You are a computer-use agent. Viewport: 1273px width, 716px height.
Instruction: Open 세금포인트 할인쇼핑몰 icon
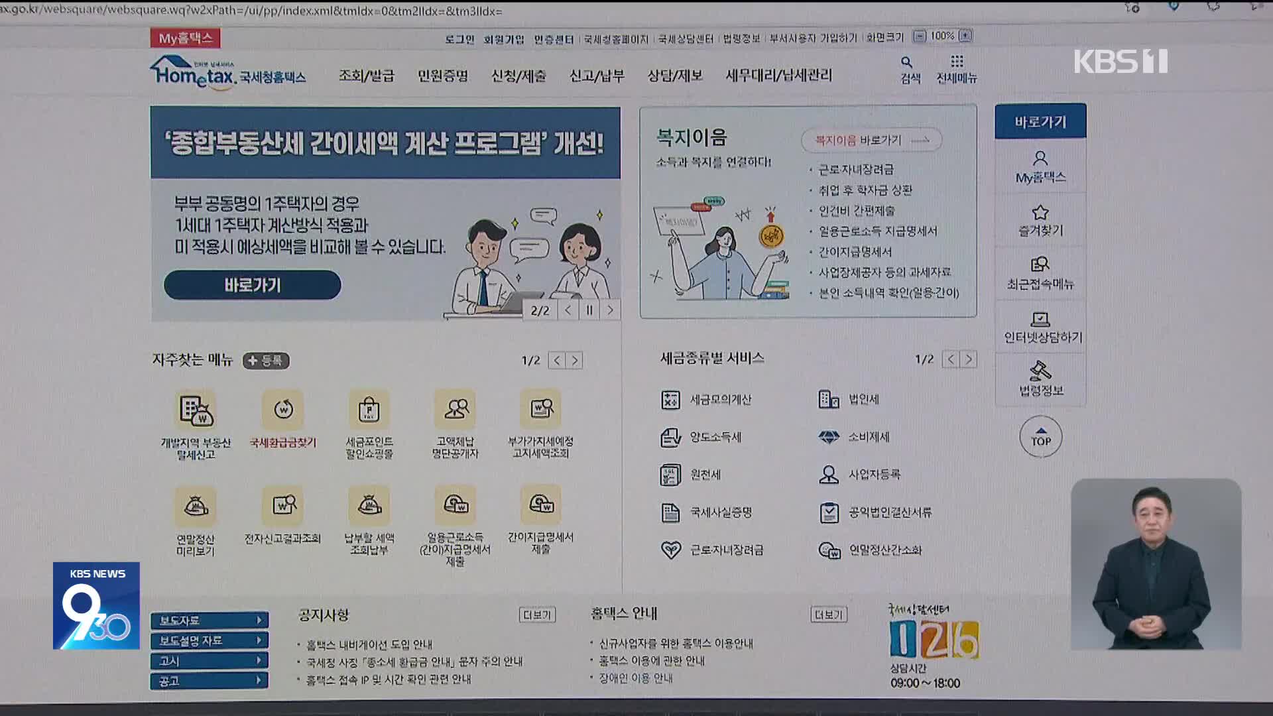tap(369, 410)
